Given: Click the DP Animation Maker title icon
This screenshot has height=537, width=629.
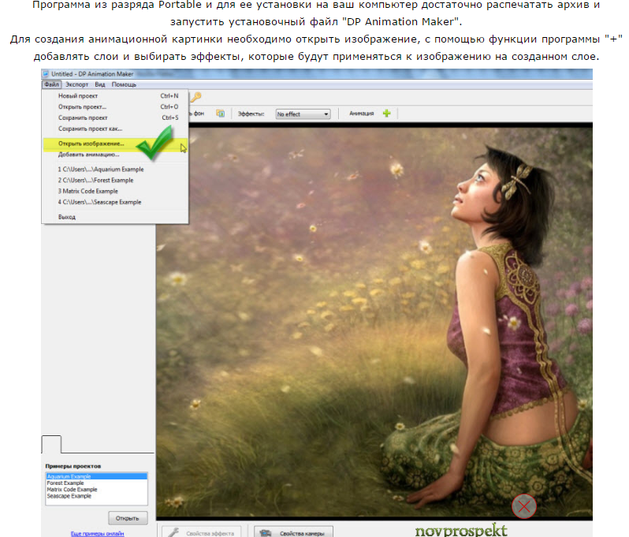Looking at the screenshot, I should pos(46,74).
